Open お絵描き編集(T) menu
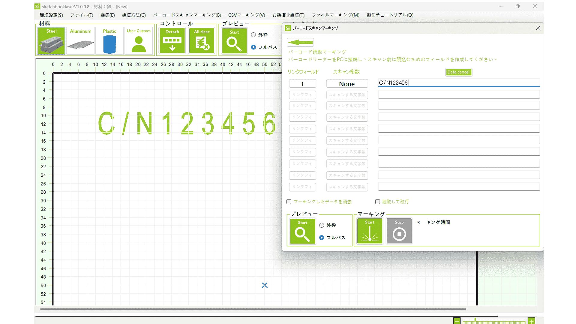This screenshot has width=576, height=324. point(288,15)
